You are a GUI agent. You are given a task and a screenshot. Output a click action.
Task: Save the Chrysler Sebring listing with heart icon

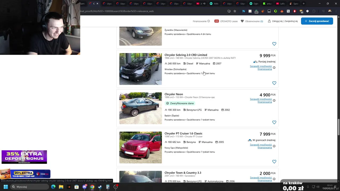point(274,83)
